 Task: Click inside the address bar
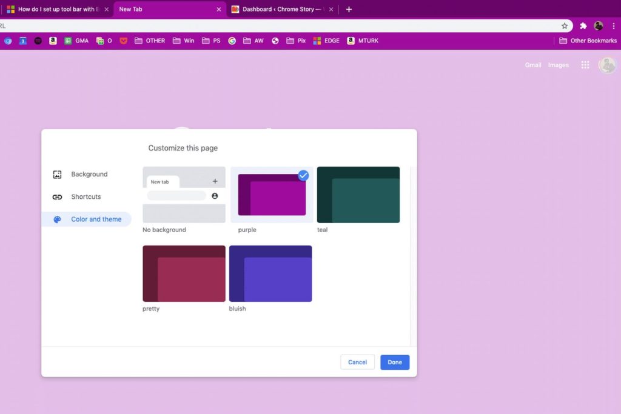coord(273,27)
